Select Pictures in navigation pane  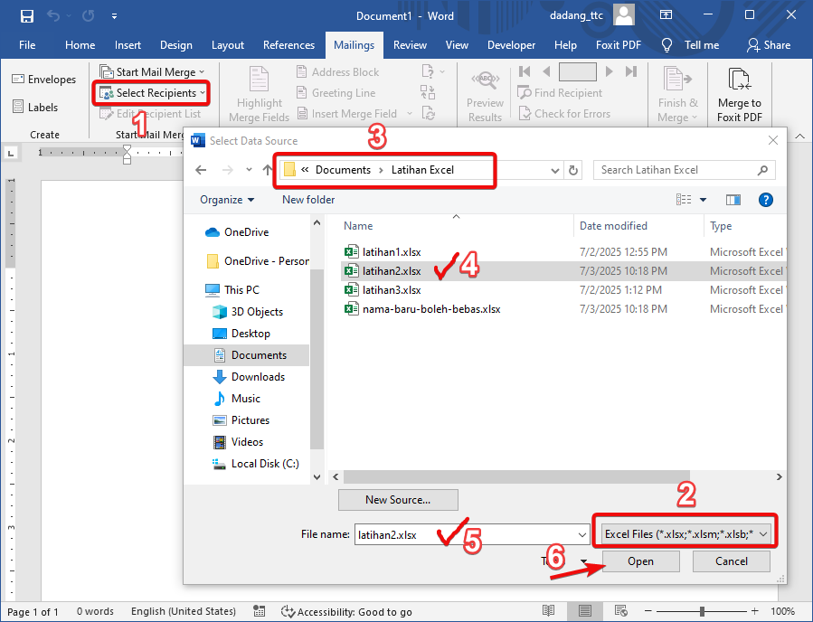pos(241,421)
